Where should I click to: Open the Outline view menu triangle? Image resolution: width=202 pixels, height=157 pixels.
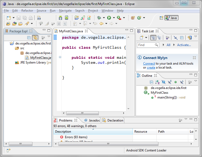196,81
